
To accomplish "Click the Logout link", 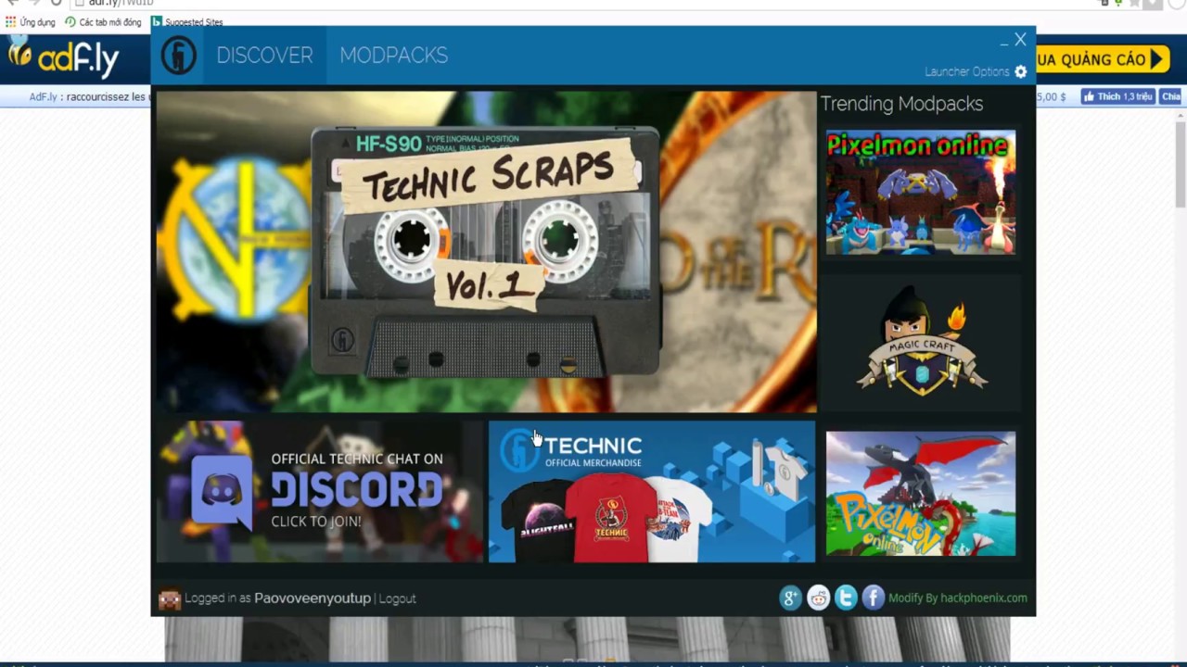I will click(x=397, y=598).
